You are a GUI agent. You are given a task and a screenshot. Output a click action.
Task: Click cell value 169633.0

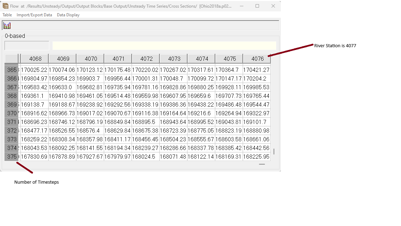coord(62,87)
